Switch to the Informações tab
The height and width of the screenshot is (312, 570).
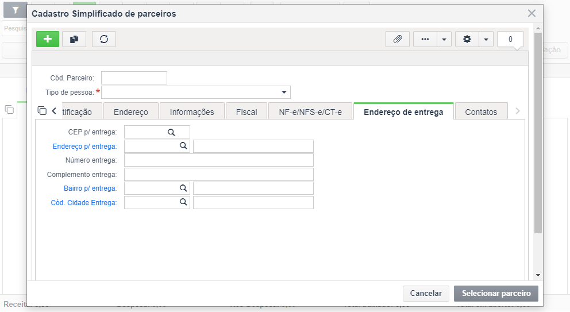(192, 112)
